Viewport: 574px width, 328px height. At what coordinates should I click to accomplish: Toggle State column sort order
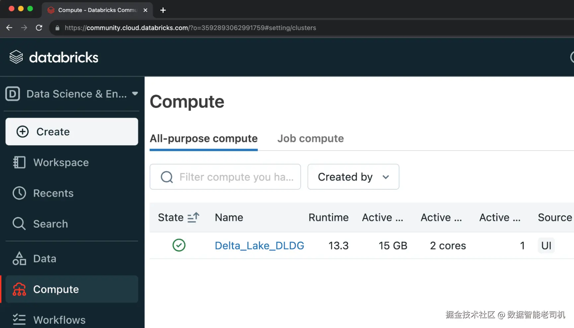pos(193,217)
